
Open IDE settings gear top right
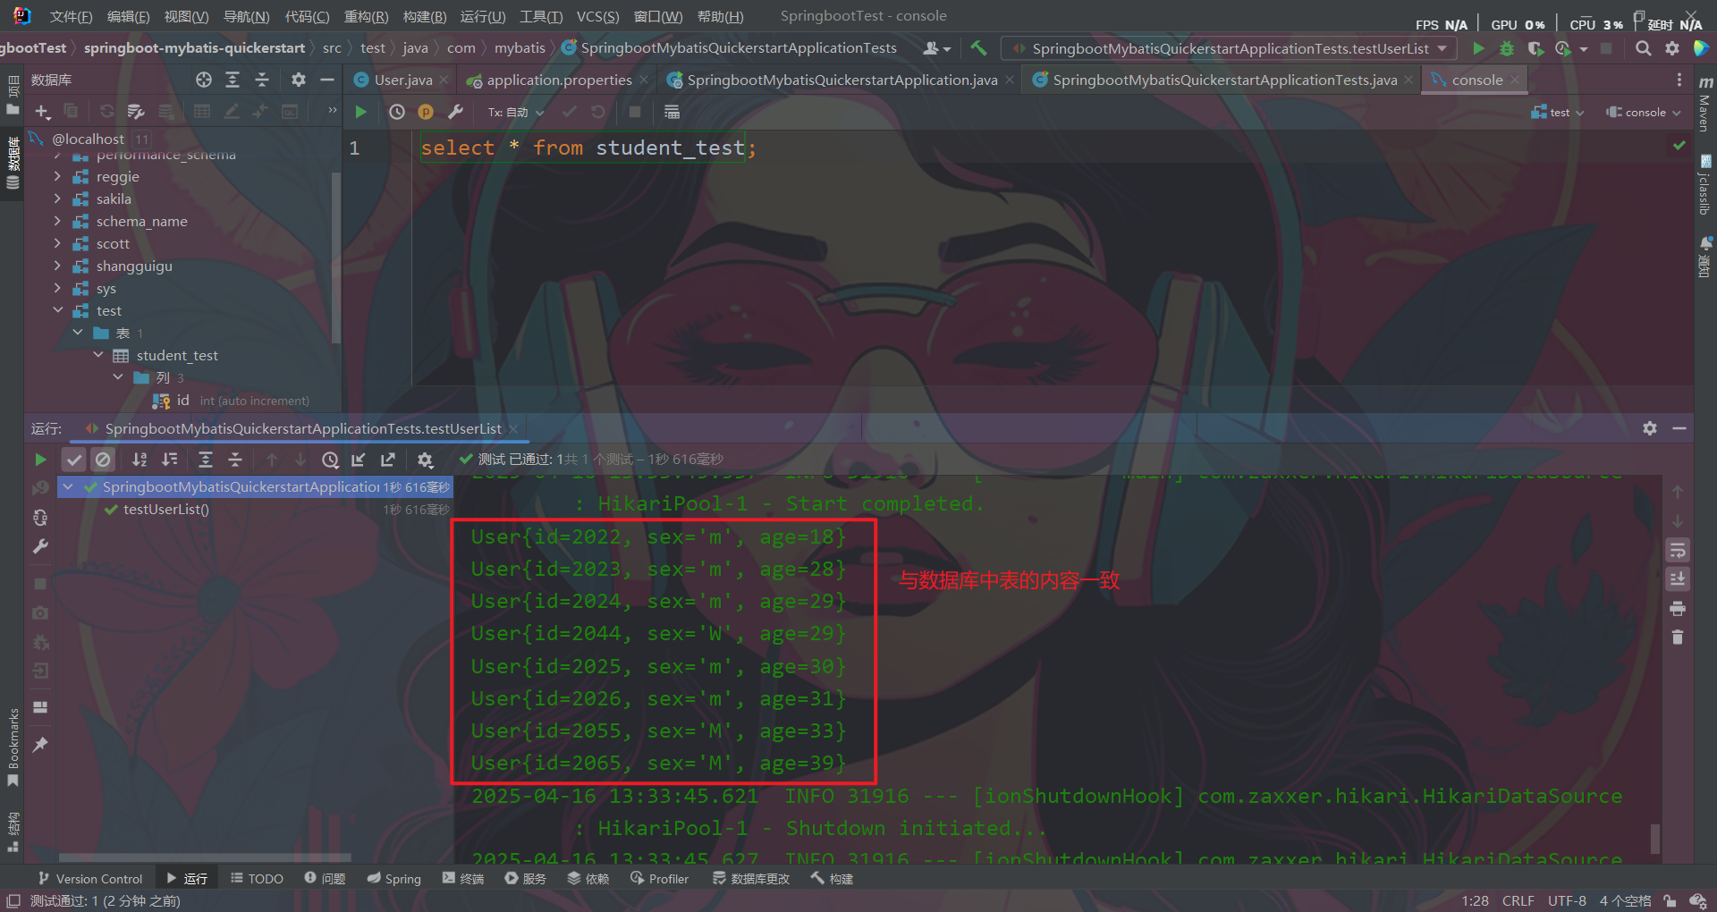click(x=1671, y=48)
